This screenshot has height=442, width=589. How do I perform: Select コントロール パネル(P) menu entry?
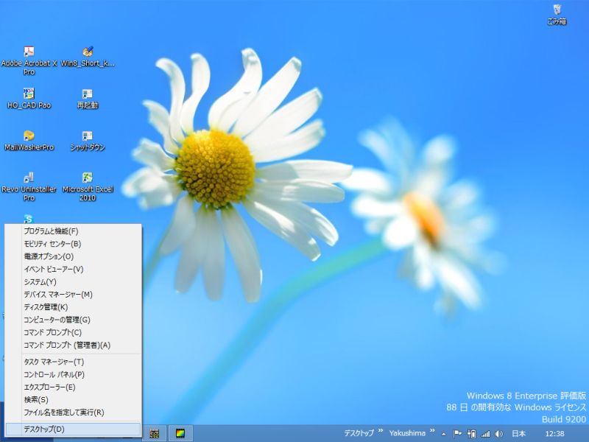click(x=54, y=374)
